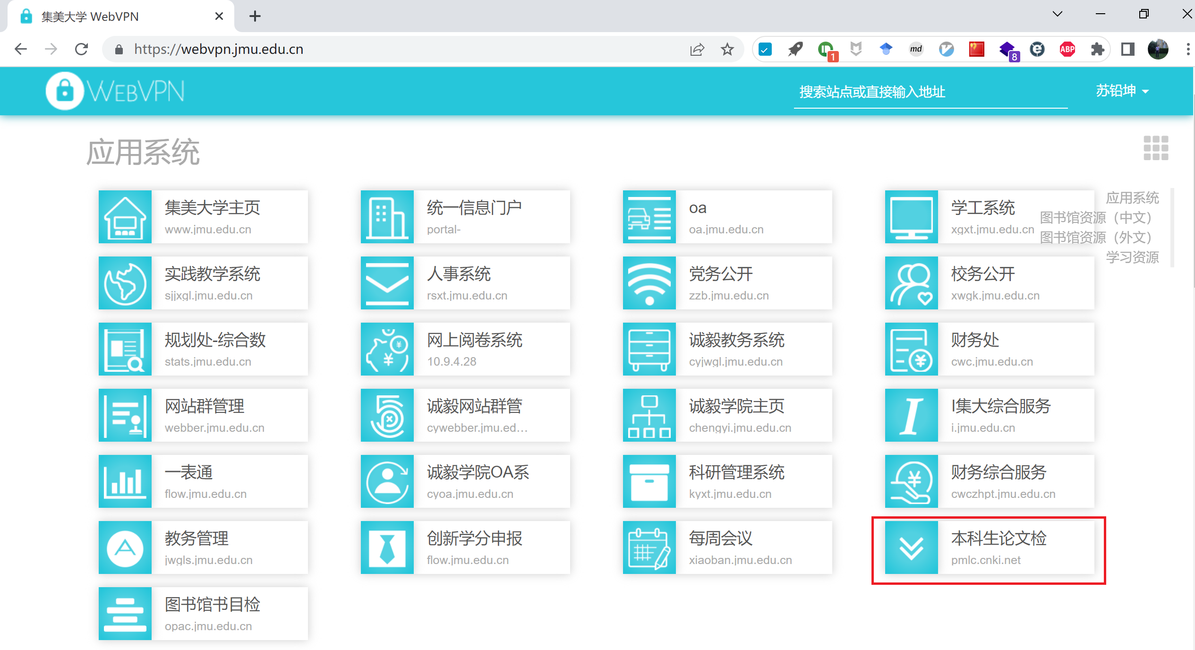Image resolution: width=1195 pixels, height=650 pixels.
Task: Click the 教务管理 circle A icon
Action: tap(125, 547)
